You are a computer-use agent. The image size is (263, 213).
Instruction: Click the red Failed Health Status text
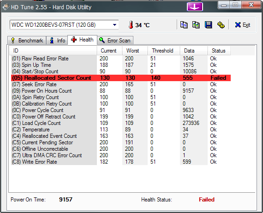(207, 200)
